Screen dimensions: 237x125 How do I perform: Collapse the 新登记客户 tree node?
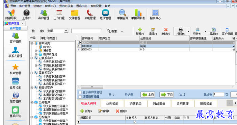tap(32, 87)
